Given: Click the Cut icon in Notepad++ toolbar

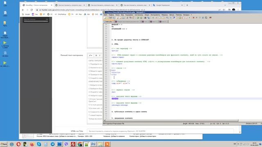Looking at the screenshot, I should tap(127, 18).
